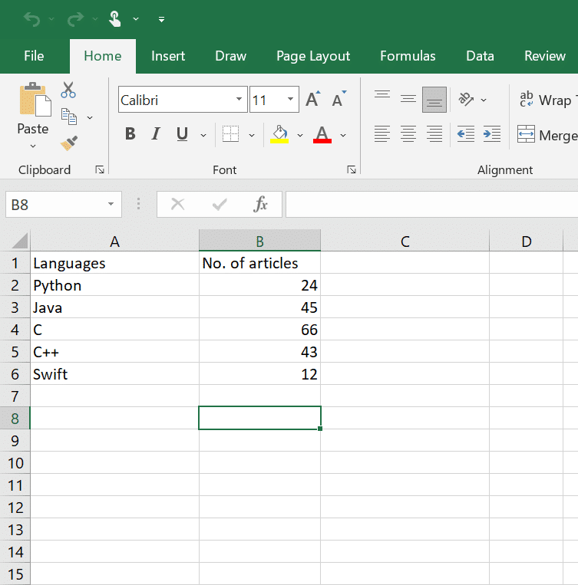Open the font name Calibri dropdown
This screenshot has width=578, height=585.
(239, 100)
